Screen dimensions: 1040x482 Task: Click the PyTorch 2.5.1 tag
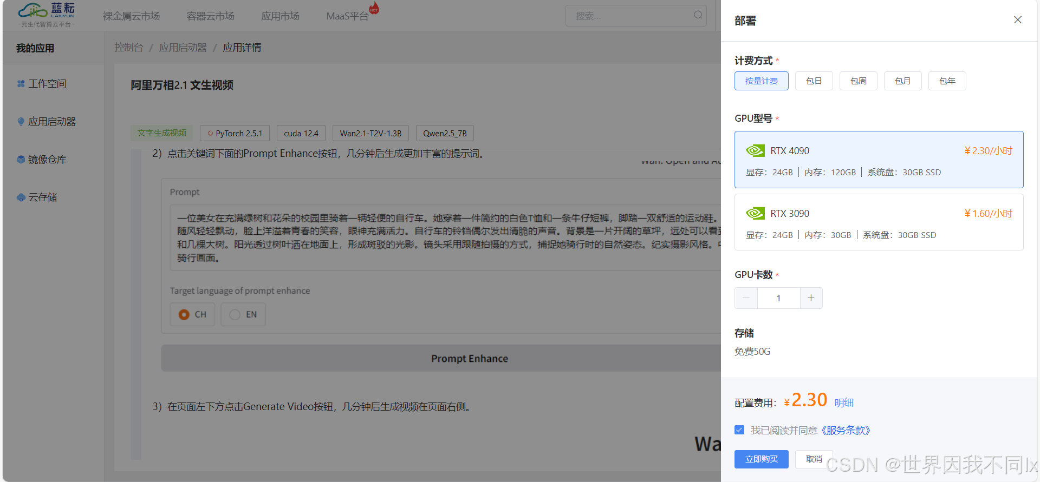pyautogui.click(x=235, y=133)
